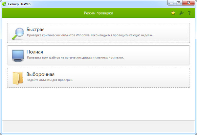Click the Dr.Web logo in title bar
Viewport: 197px width, 135px height.
coord(4,4)
